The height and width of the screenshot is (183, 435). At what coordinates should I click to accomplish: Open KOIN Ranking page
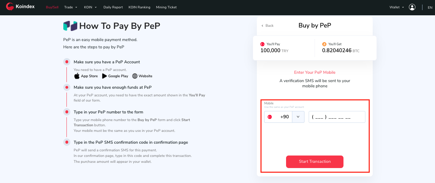click(139, 7)
